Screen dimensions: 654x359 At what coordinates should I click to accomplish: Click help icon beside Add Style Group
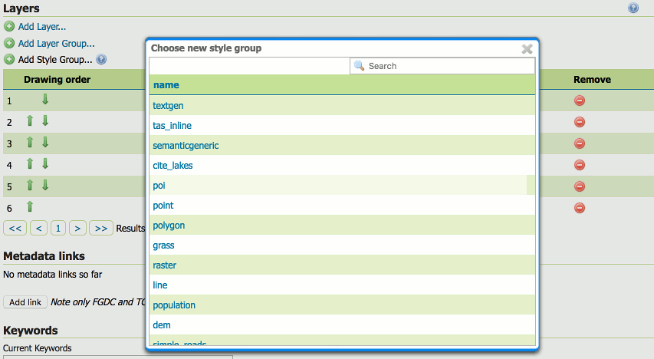point(101,59)
